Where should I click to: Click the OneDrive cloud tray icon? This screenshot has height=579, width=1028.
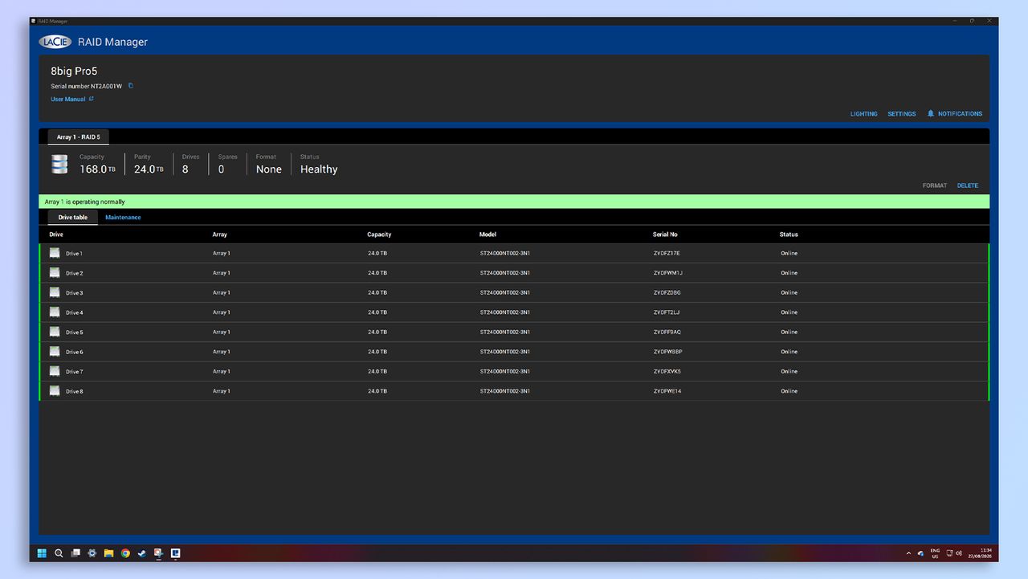(920, 553)
